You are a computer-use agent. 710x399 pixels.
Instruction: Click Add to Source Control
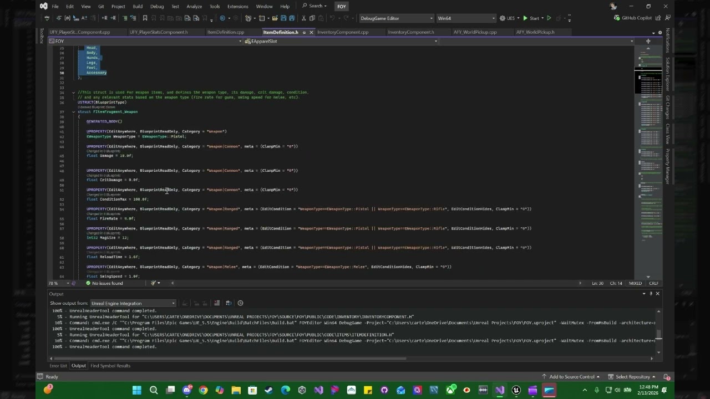571,377
